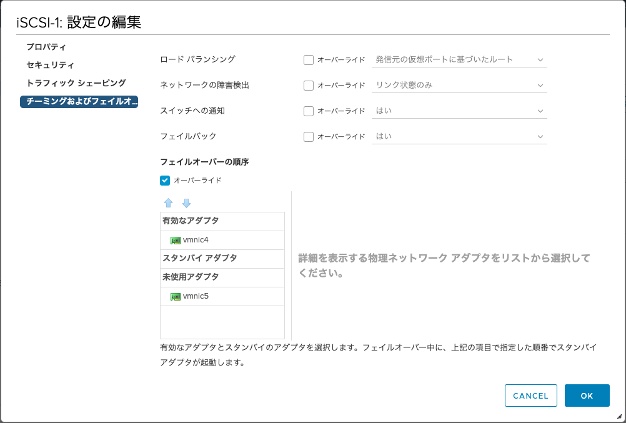Select the vmnic4 adapter row

(222, 240)
